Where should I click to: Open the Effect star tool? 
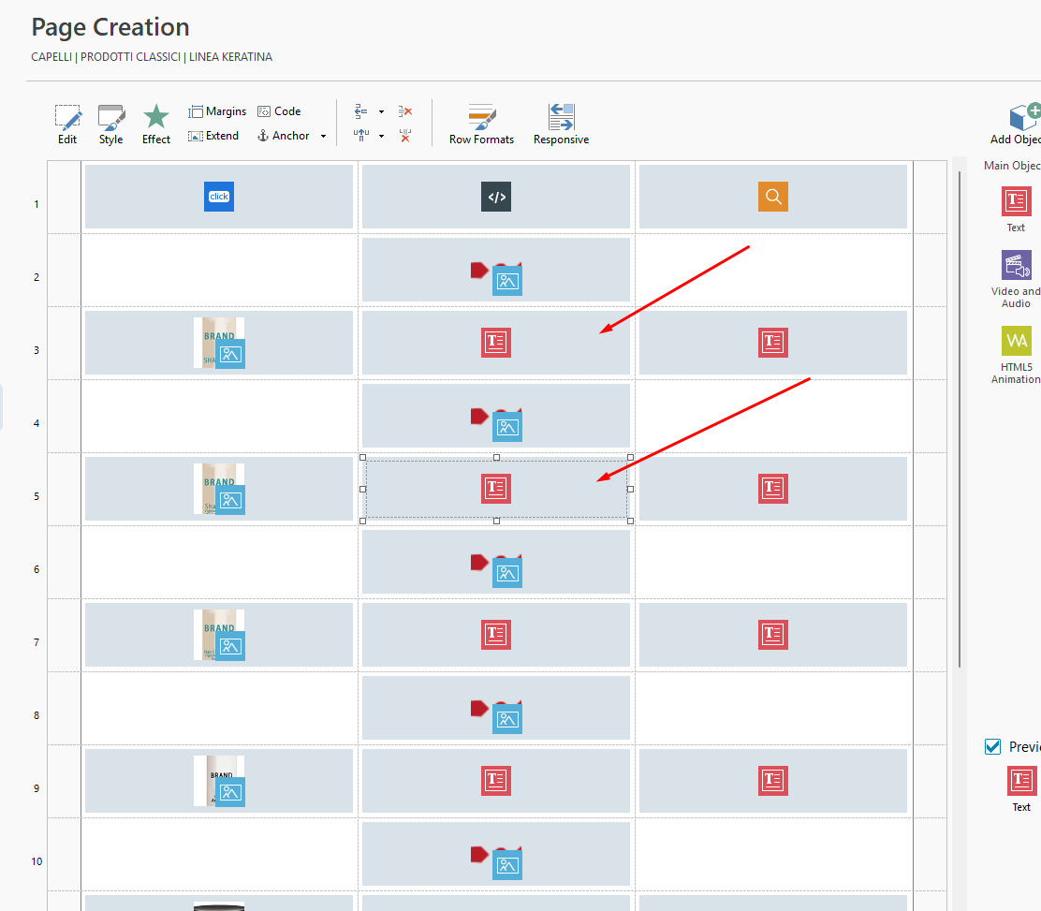(x=156, y=125)
